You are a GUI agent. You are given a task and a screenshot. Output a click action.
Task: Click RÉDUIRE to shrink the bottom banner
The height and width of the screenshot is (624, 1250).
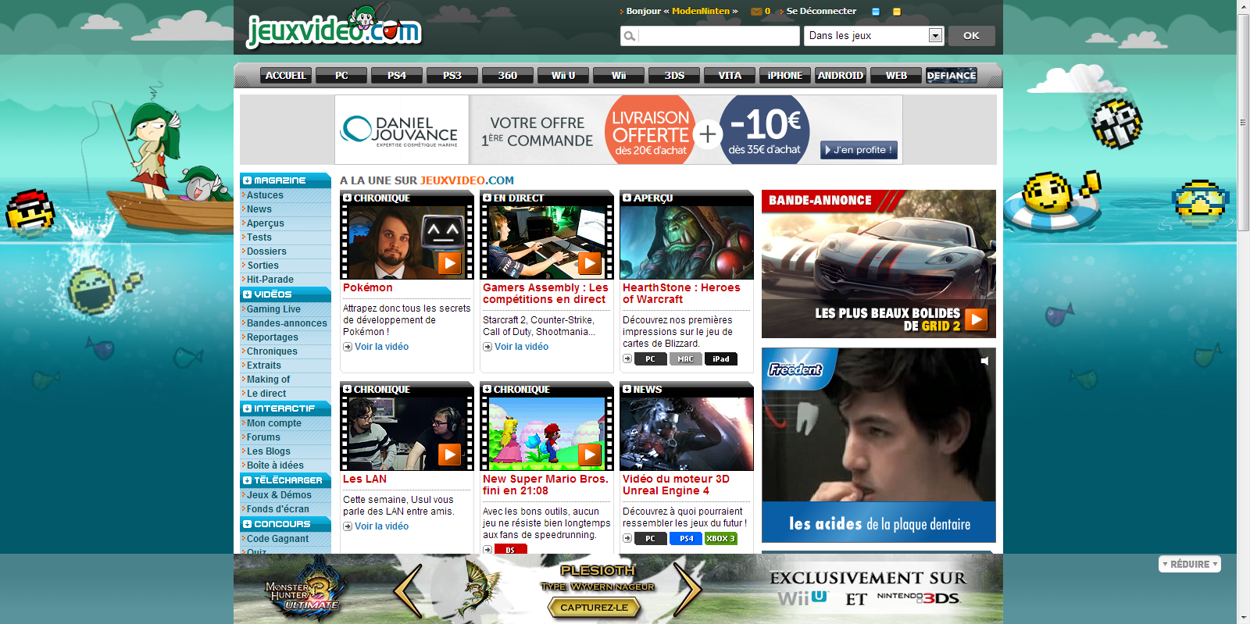pos(1189,564)
